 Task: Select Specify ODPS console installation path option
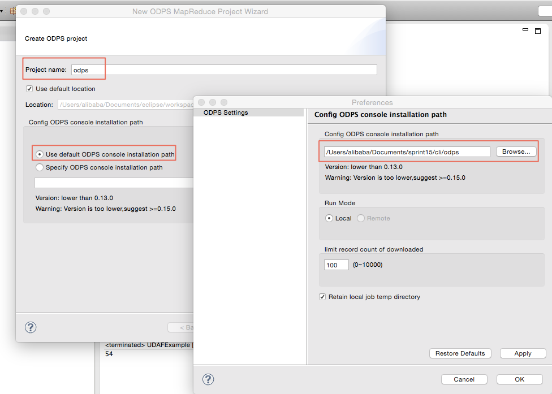tap(40, 167)
